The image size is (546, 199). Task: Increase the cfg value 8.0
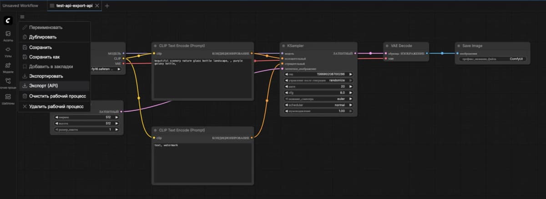tap(351, 92)
